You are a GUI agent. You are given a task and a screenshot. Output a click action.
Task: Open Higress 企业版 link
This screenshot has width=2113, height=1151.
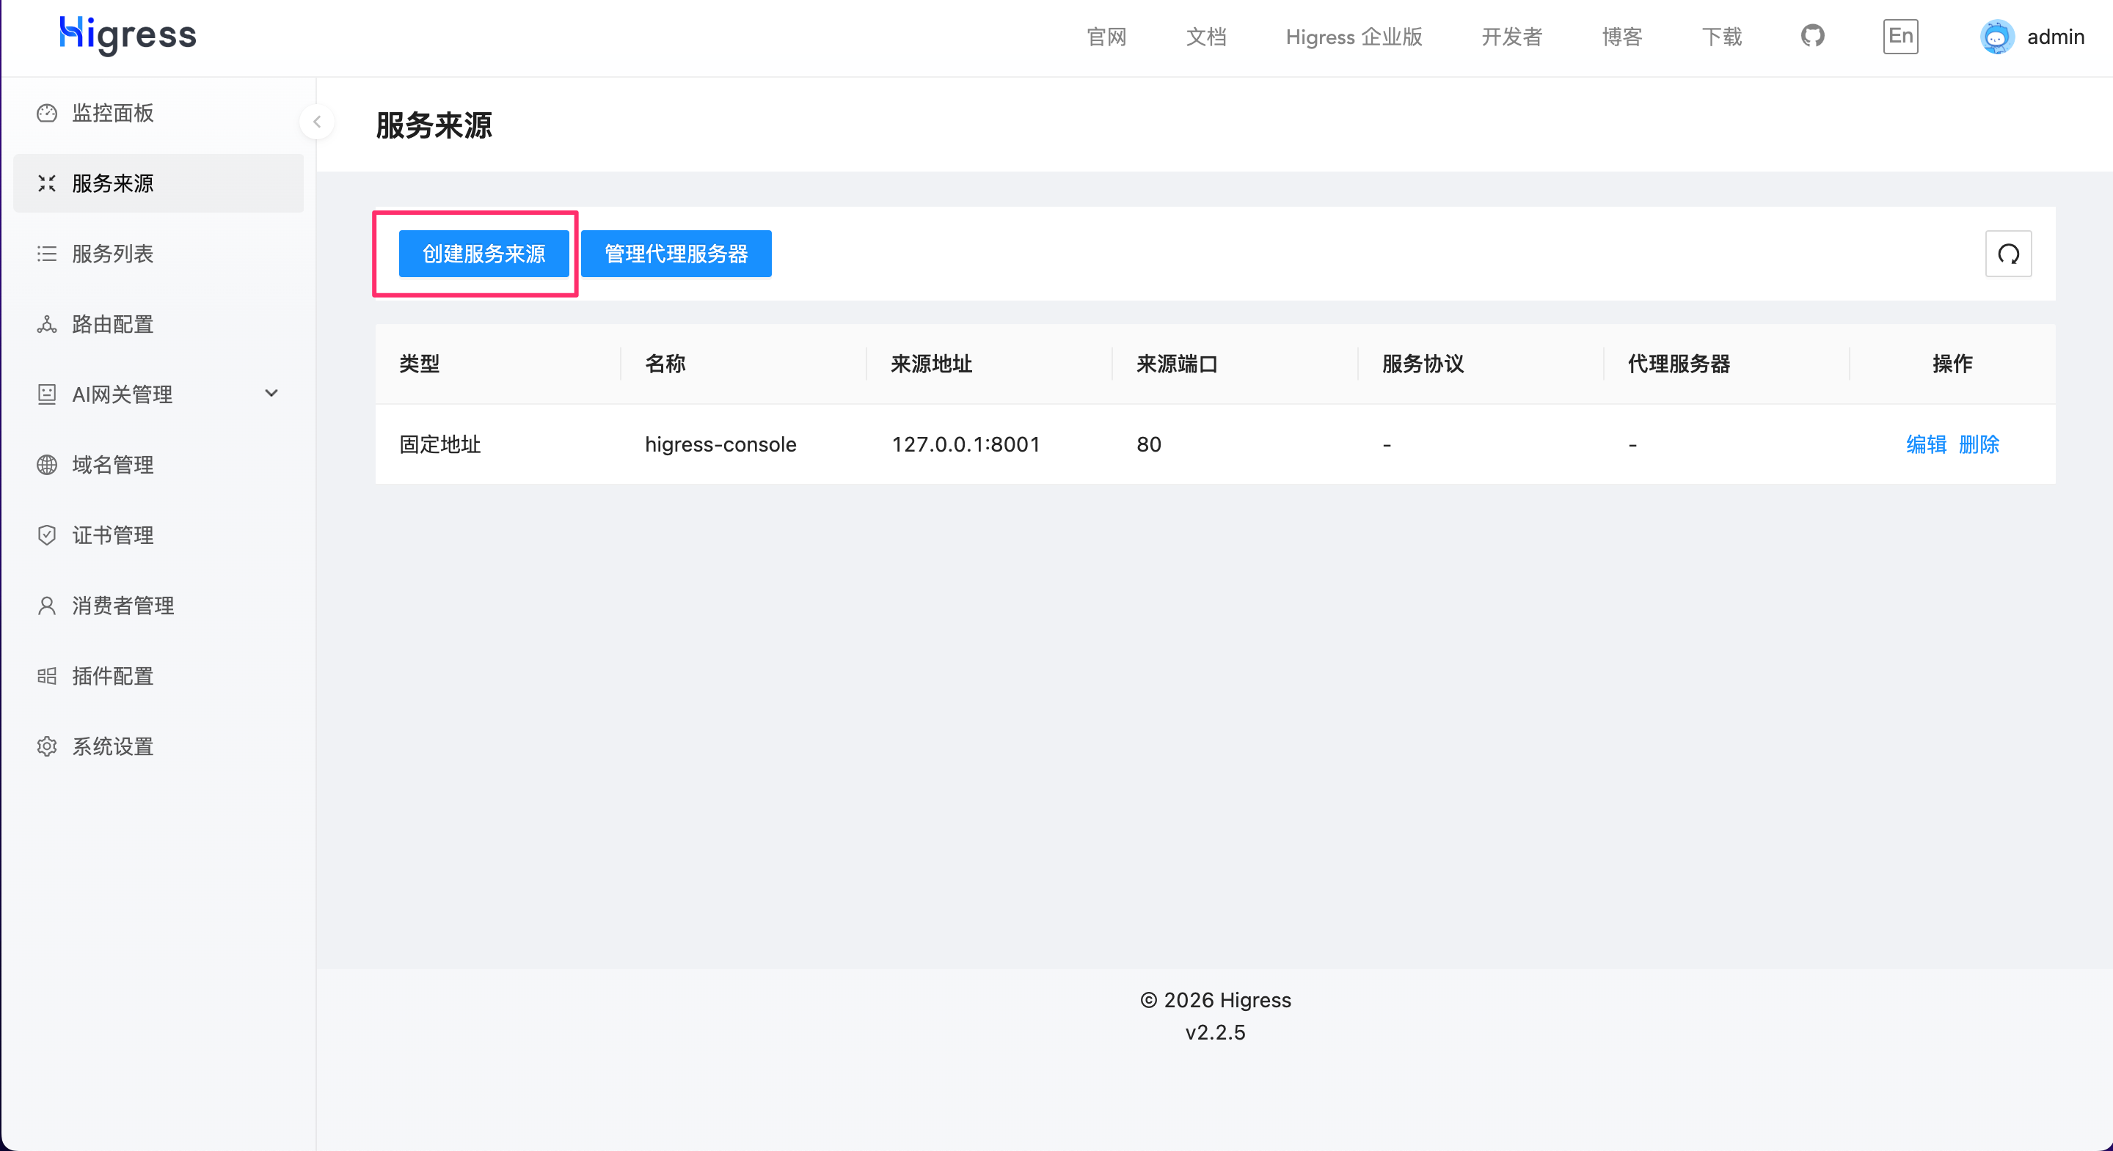[1354, 37]
